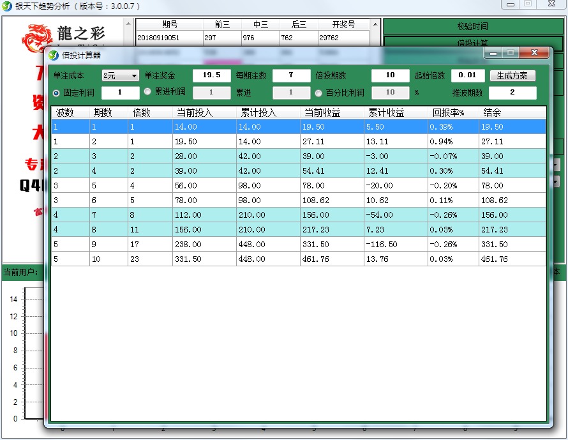Choose the 累进利润 radio option
This screenshot has width=568, height=440.
pyautogui.click(x=147, y=92)
